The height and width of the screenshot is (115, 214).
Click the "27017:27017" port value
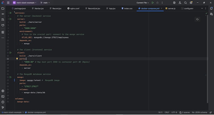(31, 86)
